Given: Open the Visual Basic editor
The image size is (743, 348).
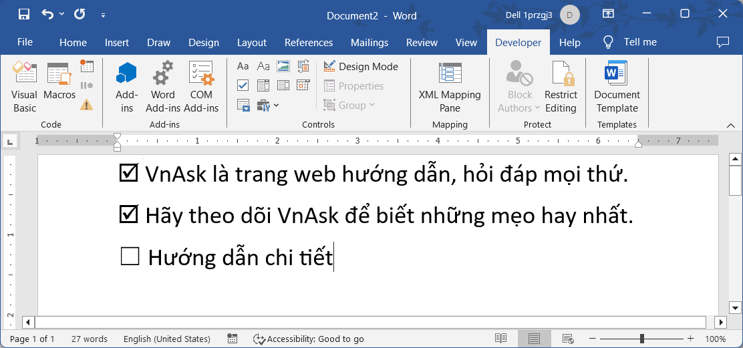Looking at the screenshot, I should pyautogui.click(x=24, y=87).
